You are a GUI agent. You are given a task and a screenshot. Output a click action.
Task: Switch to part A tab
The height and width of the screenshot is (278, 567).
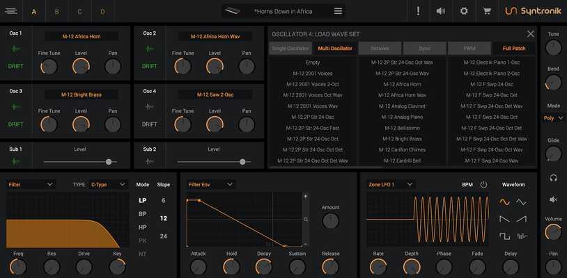click(34, 12)
